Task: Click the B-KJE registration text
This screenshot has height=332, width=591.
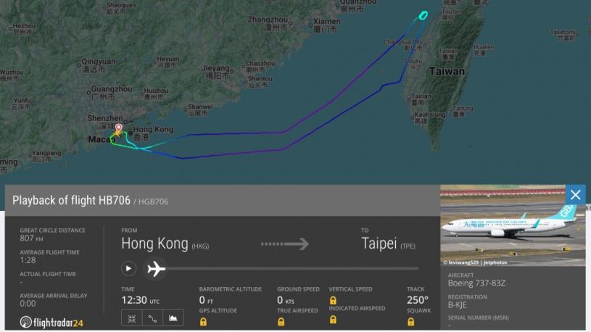Action: [x=457, y=305]
